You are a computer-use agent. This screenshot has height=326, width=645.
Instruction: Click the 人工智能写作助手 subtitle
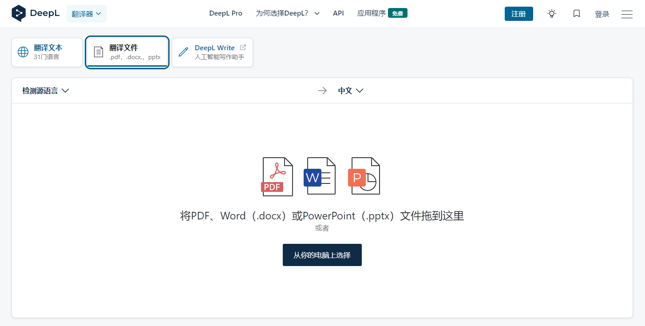click(220, 57)
